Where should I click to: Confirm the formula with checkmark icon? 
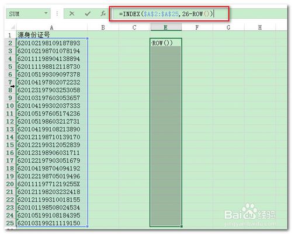tap(88, 13)
